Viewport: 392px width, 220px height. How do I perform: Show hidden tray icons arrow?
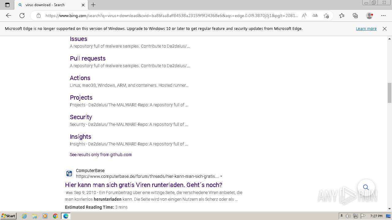(x=341, y=216)
